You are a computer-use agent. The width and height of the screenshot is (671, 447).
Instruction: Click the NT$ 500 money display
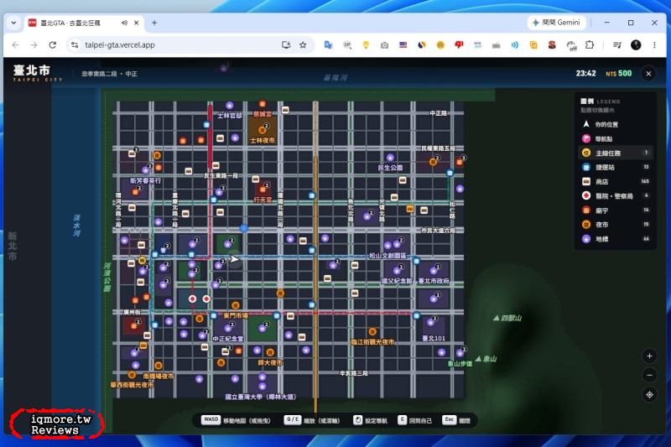(x=618, y=74)
